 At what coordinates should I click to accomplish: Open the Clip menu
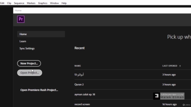click(9, 3)
